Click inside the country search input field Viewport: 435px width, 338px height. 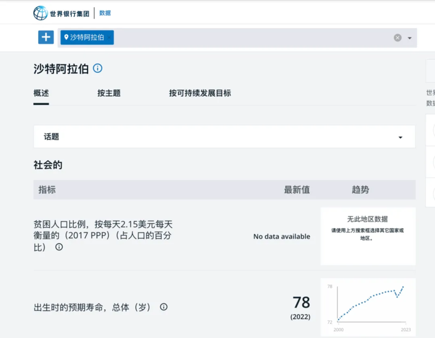coord(252,38)
